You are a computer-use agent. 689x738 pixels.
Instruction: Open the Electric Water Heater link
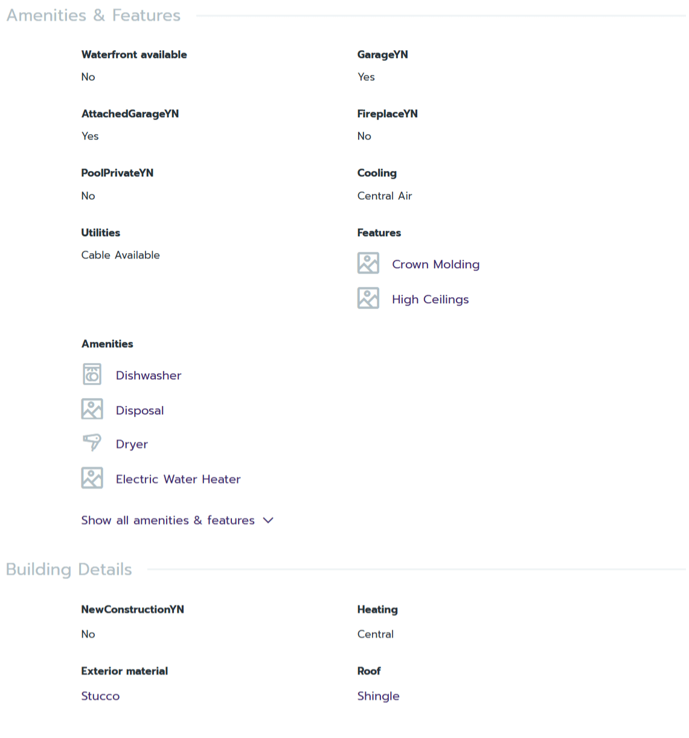(178, 480)
